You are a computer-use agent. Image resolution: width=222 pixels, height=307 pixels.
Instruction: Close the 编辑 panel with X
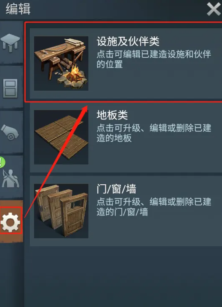(x=214, y=9)
